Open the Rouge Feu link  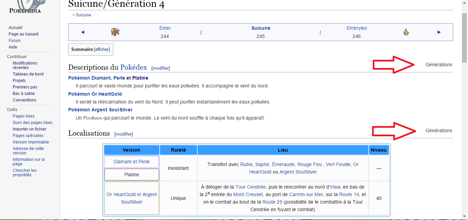pyautogui.click(x=309, y=164)
